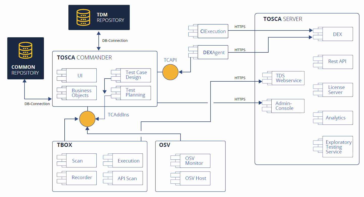Click the DEXAgent component box
364x197 pixels.
click(208, 52)
